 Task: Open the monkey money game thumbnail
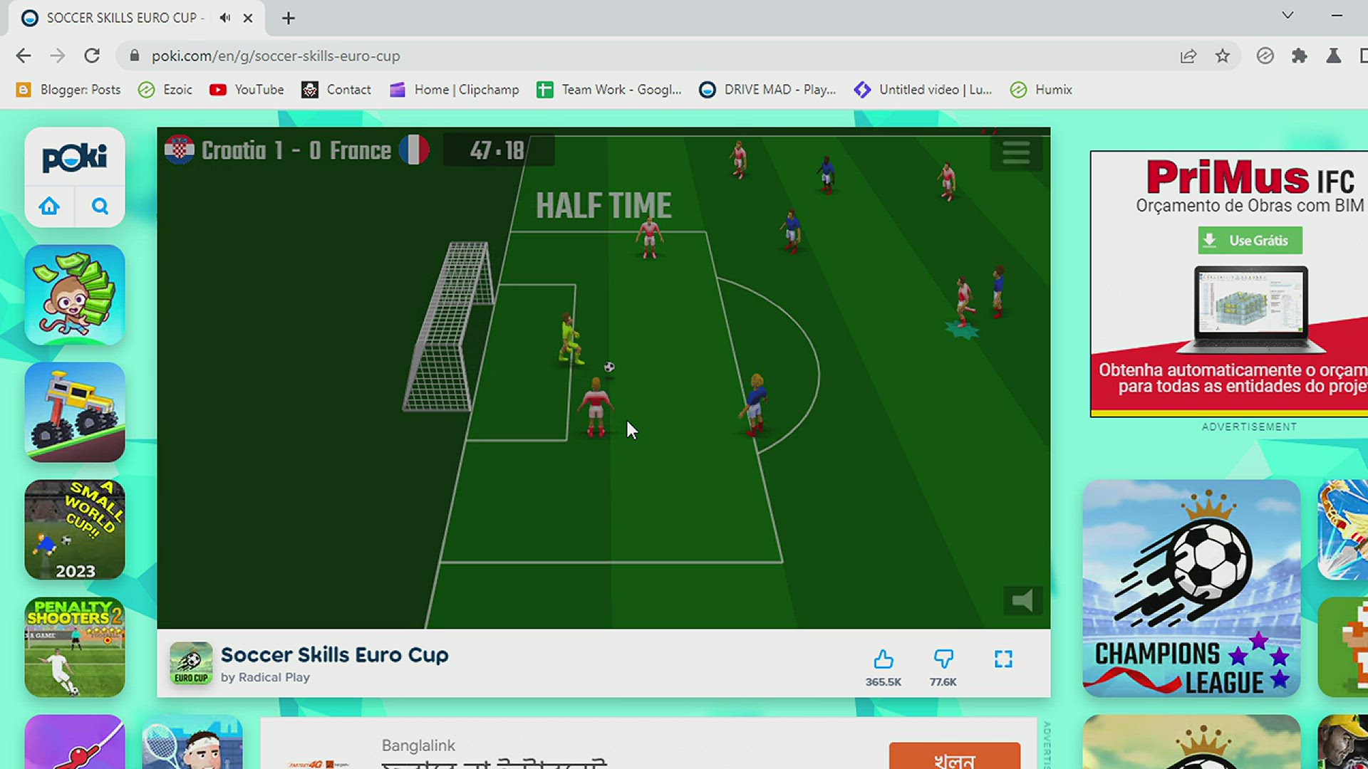pos(75,295)
